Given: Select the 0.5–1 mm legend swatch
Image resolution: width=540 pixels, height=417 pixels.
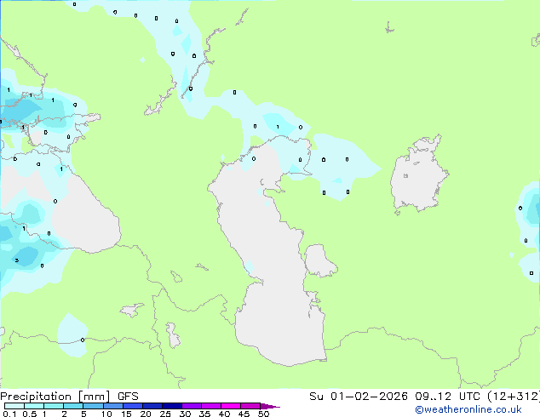Looking at the screenshot, I should coord(34,406).
